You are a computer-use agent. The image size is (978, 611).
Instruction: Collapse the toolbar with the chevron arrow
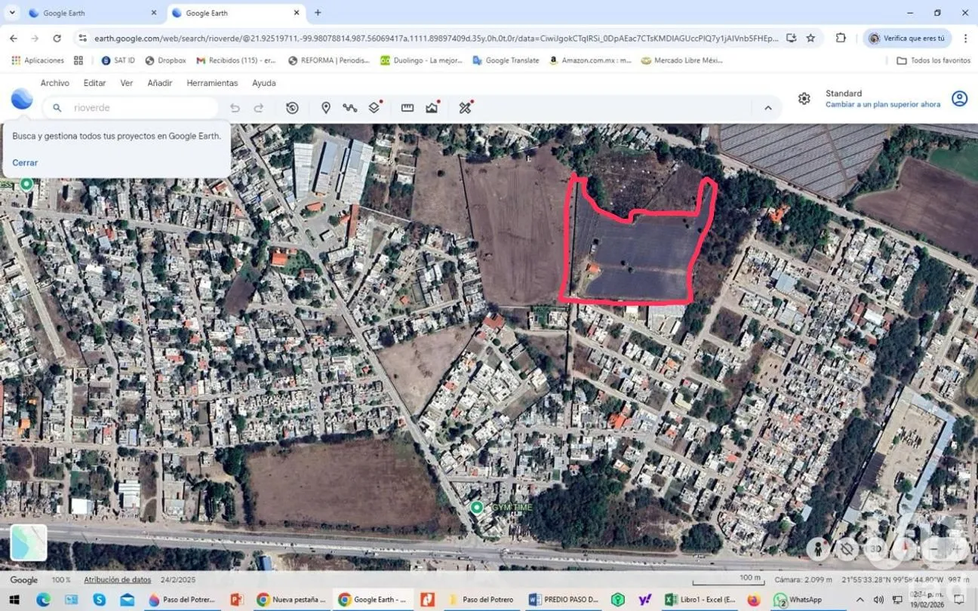[x=768, y=108]
